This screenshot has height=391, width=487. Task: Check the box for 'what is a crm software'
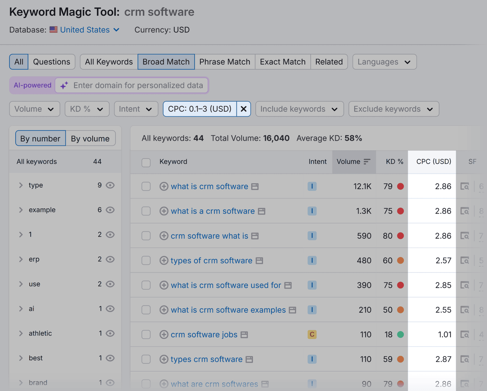146,211
